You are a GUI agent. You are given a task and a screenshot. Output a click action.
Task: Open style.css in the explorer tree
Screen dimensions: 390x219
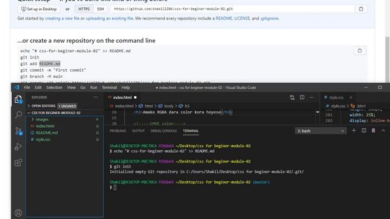click(43, 139)
